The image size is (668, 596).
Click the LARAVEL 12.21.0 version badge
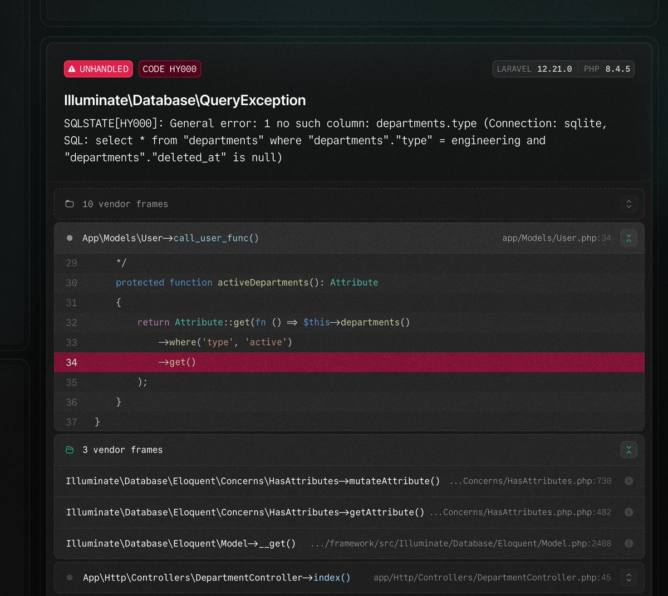point(534,69)
